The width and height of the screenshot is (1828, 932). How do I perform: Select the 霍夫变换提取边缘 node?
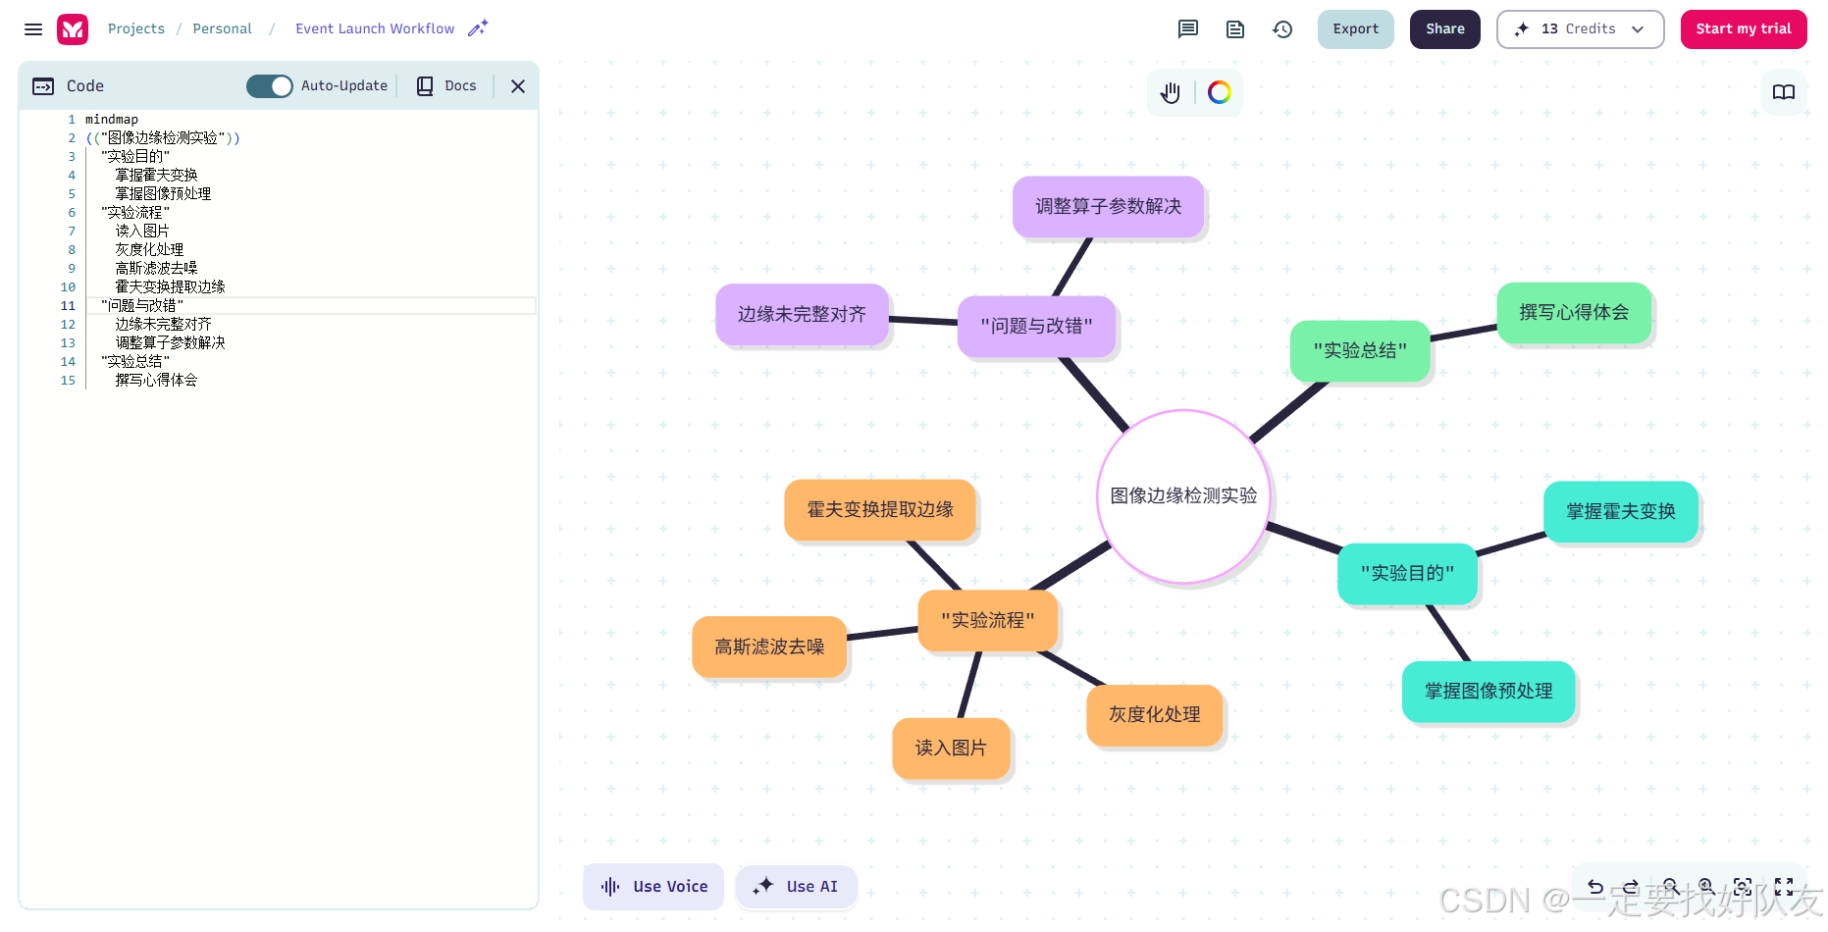click(x=880, y=509)
